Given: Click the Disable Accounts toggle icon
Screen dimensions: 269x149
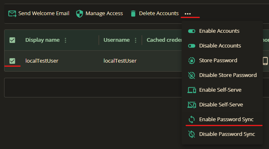Looking at the screenshot, I should click(191, 46).
